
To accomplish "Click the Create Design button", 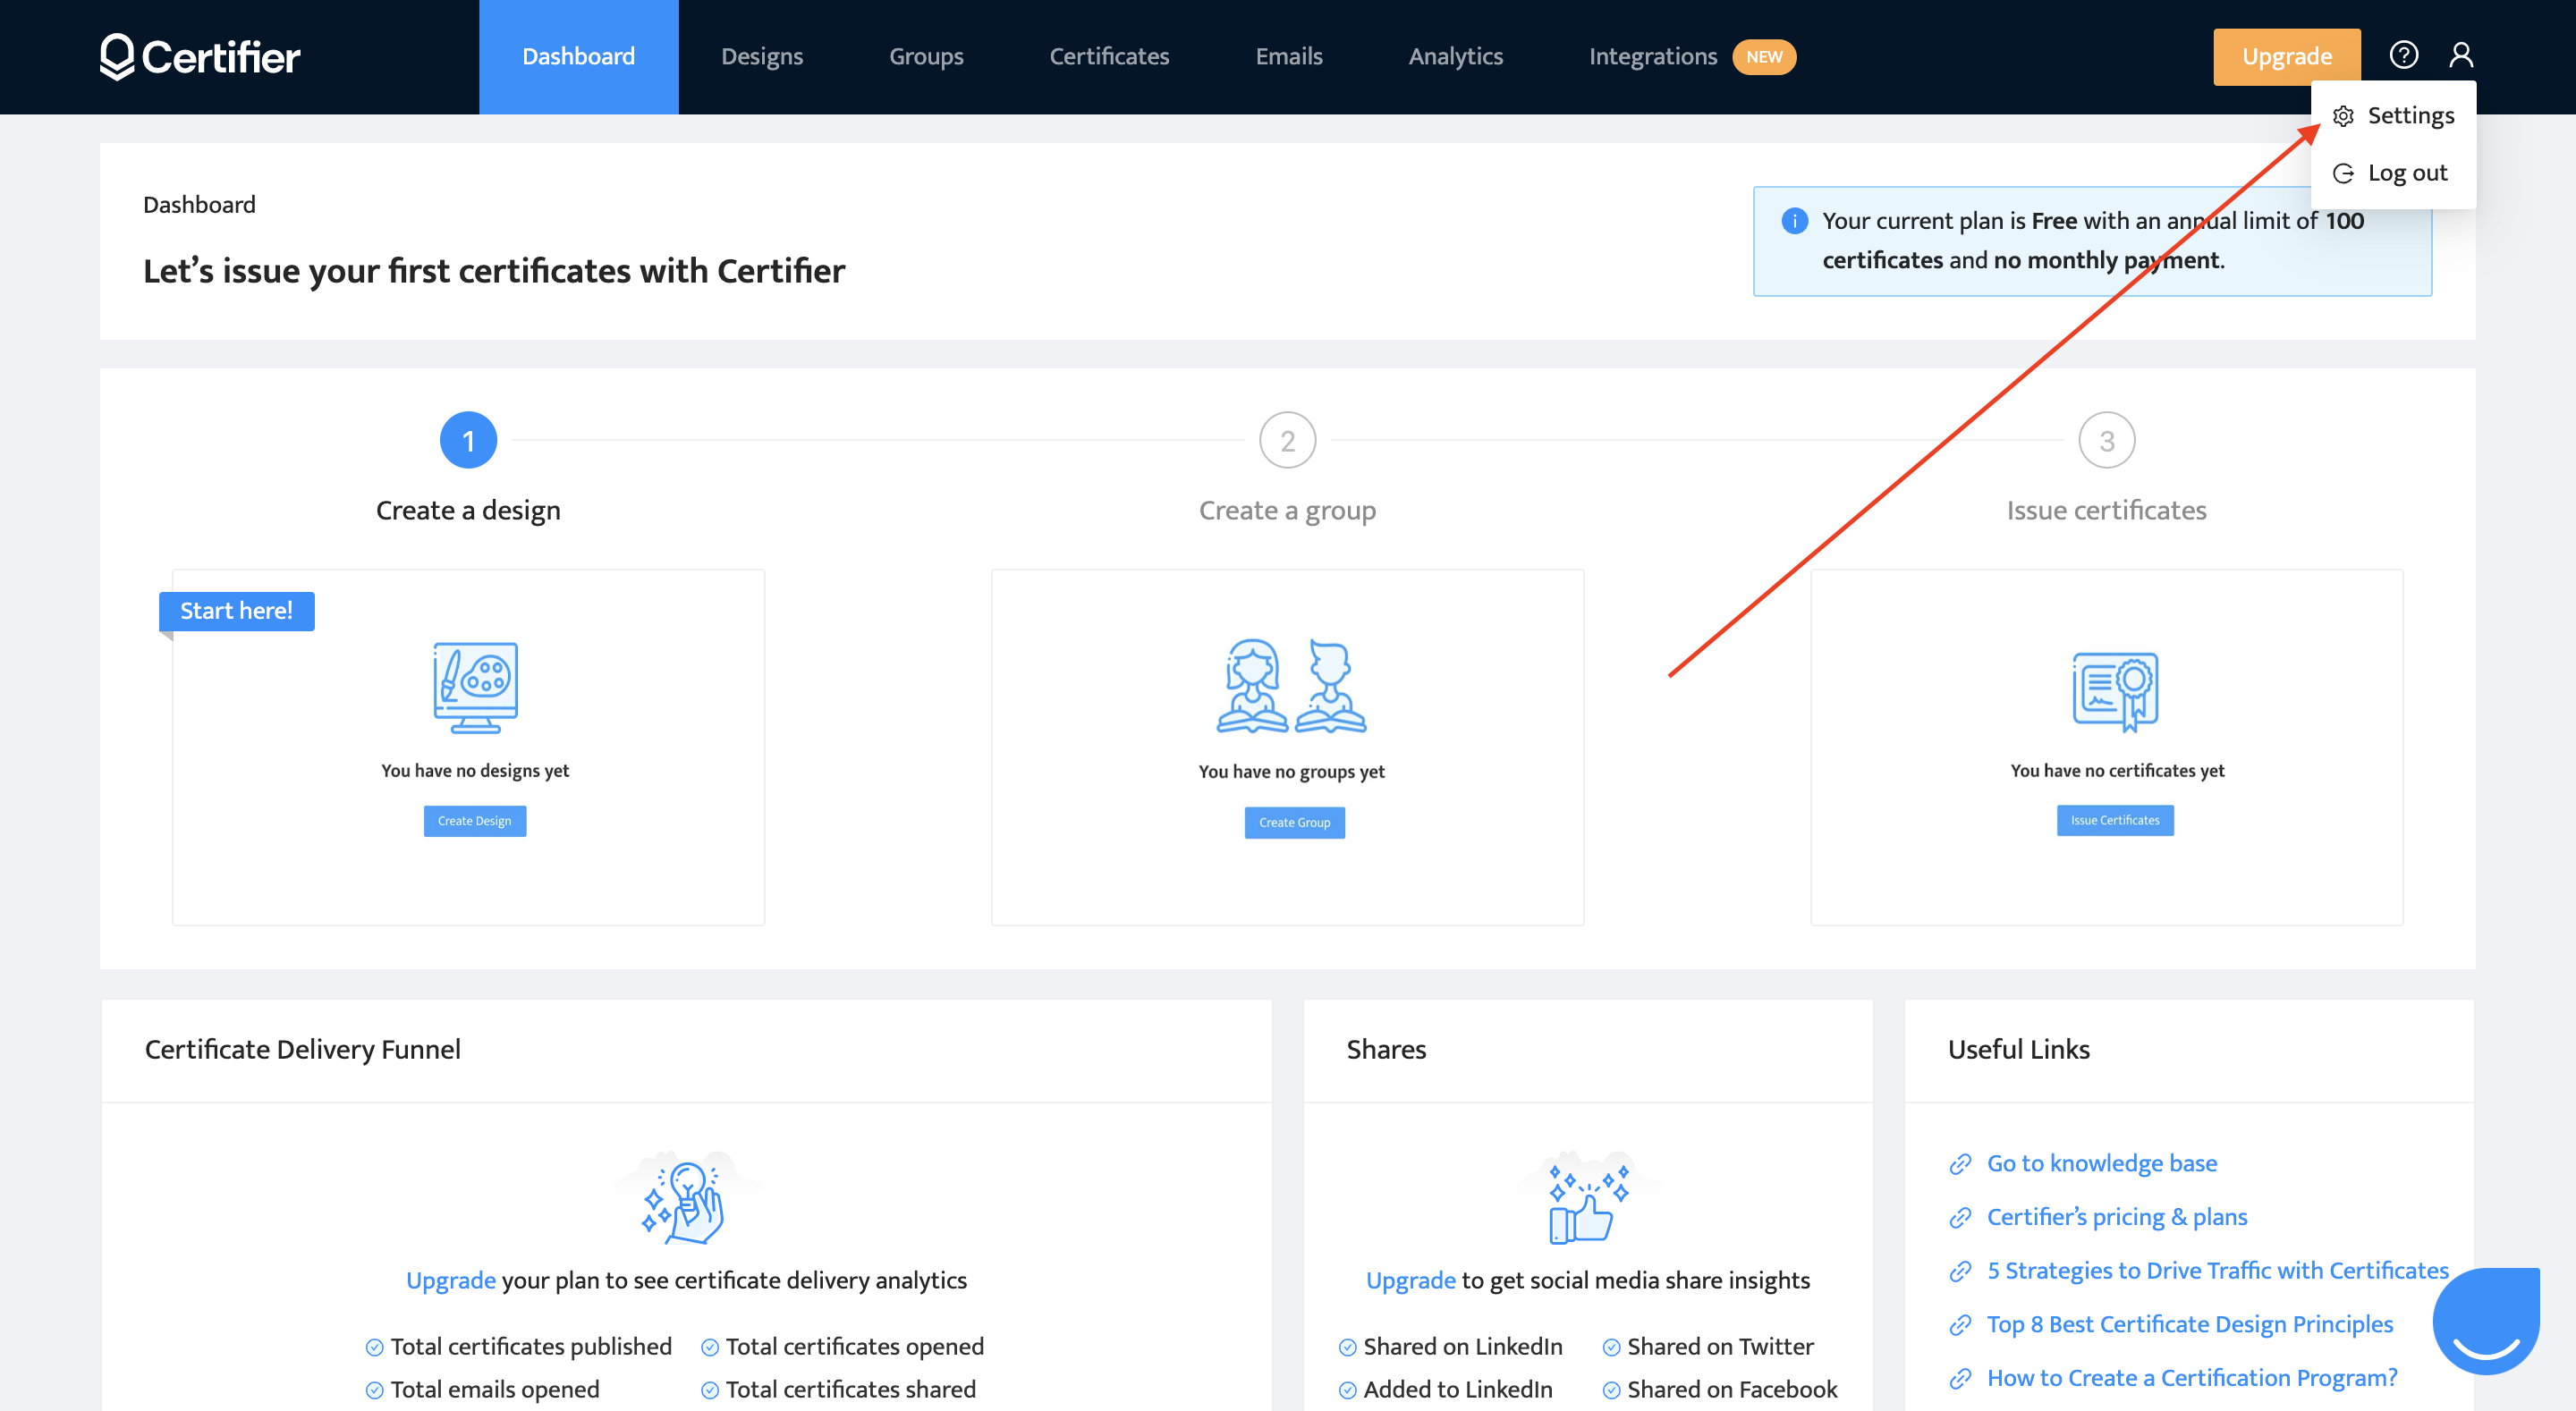I will [x=475, y=821].
